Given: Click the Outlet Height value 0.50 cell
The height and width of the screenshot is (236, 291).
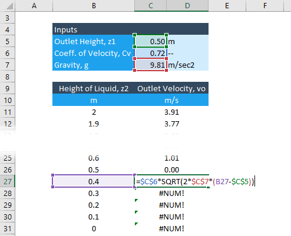Looking at the screenshot, I should 150,41.
